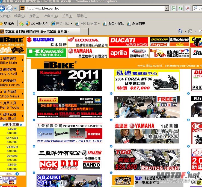The height and width of the screenshot is (187, 202).
Task: Click the add to favorites bar star icon
Action: [21, 24]
